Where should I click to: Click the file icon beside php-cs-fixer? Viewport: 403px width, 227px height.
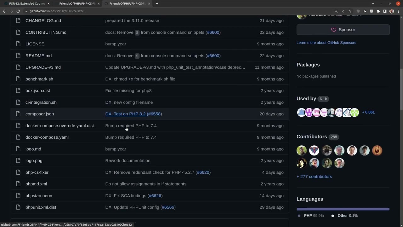18,172
